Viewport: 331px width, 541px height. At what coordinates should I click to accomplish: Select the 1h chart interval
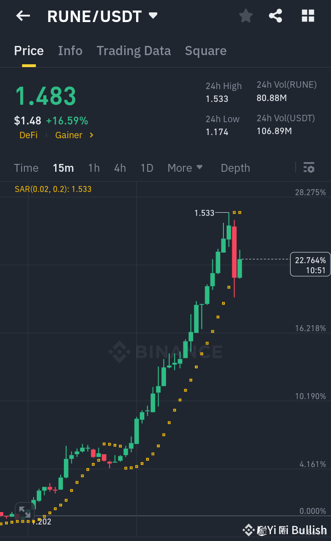click(x=94, y=168)
